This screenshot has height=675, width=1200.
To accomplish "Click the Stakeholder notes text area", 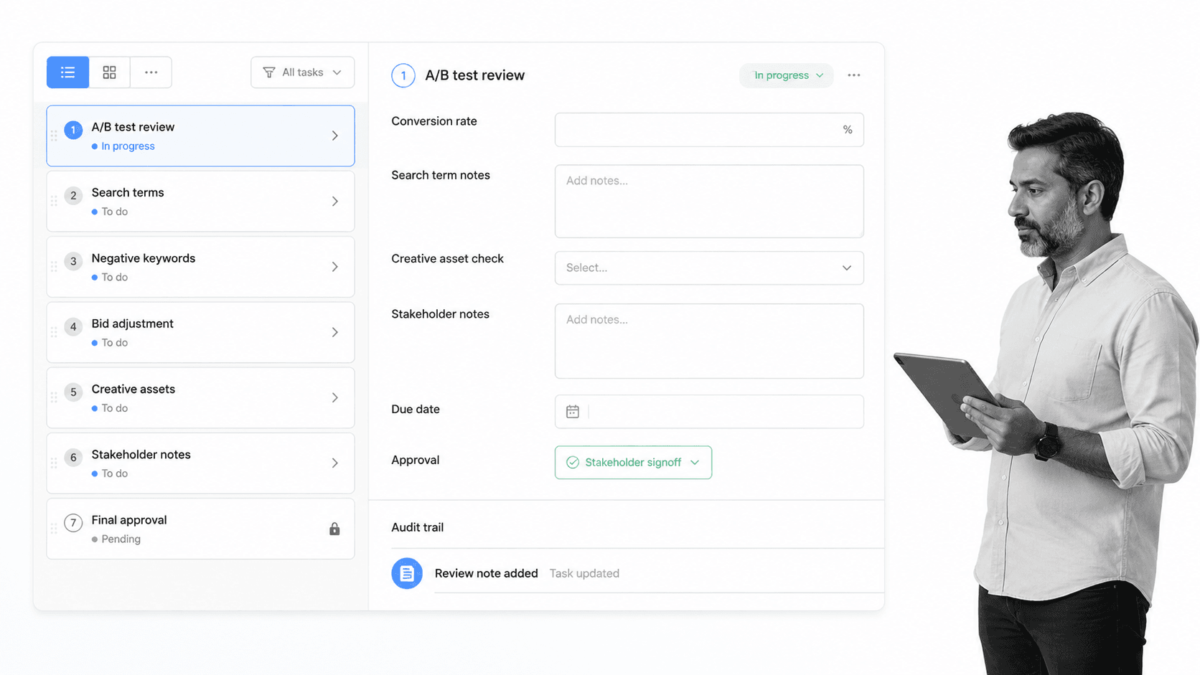I will point(709,341).
